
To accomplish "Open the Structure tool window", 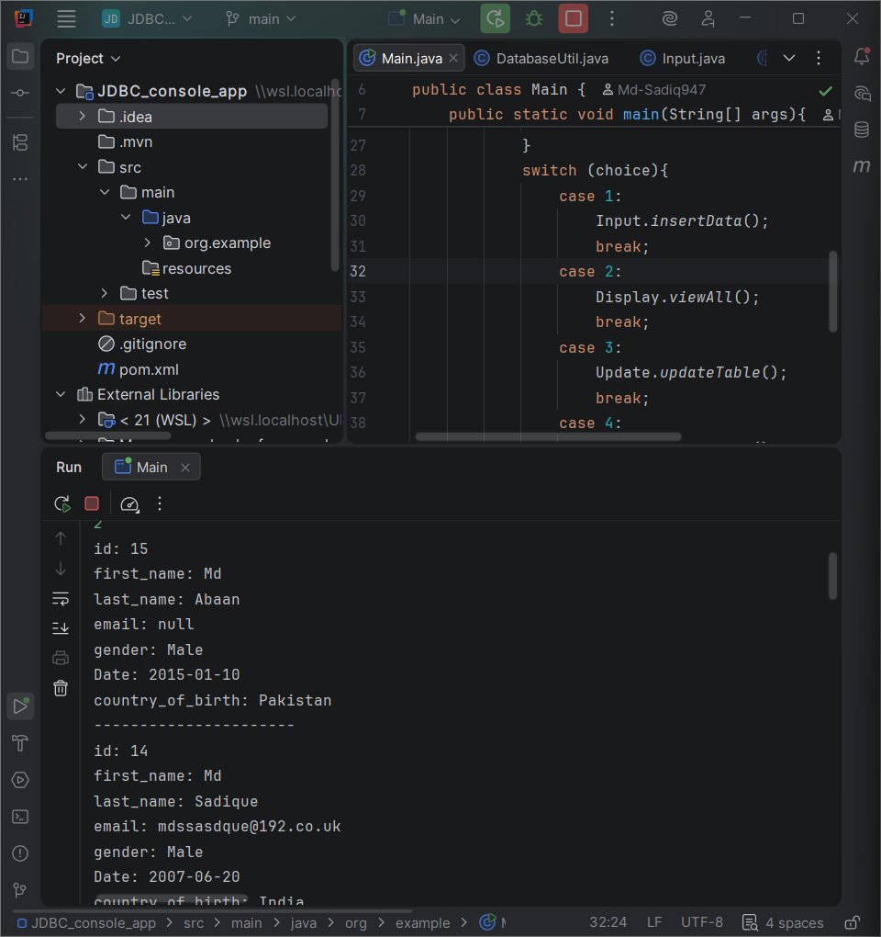I will (x=20, y=142).
